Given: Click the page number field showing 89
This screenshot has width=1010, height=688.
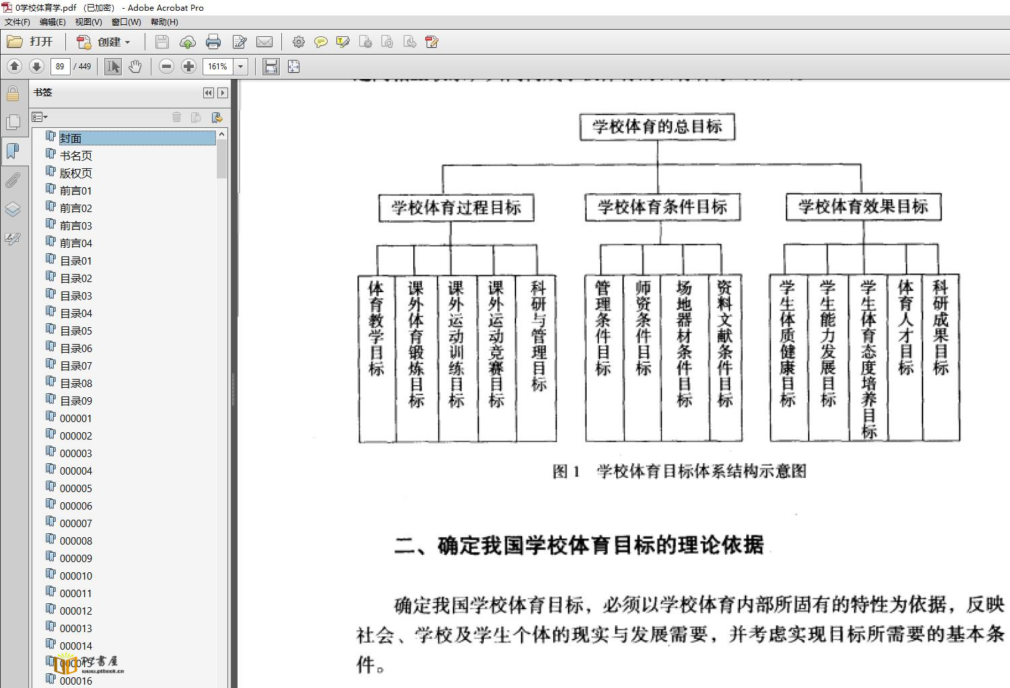Looking at the screenshot, I should point(60,67).
